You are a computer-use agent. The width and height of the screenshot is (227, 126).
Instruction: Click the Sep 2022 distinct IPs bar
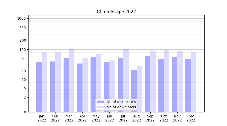[x=148, y=84]
